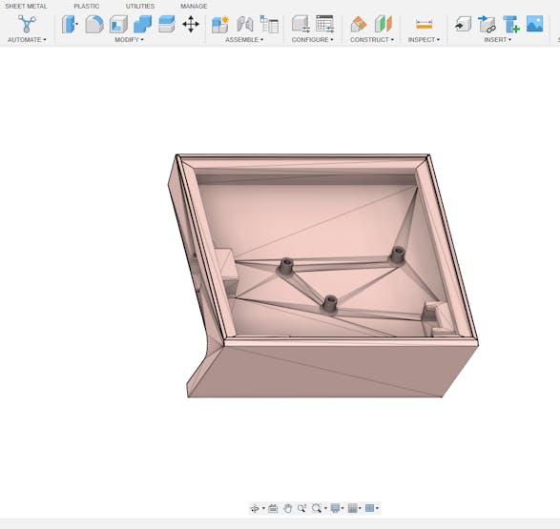
Task: Switch to the PLASTIC tab
Action: pos(87,6)
